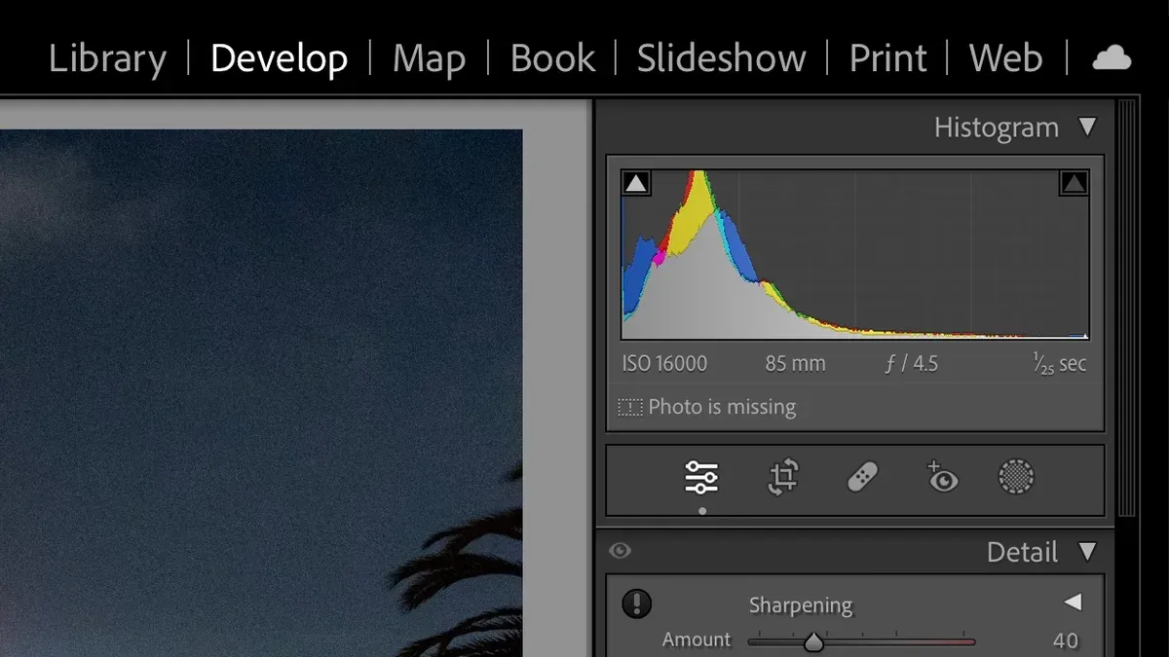Switch to the Print module
This screenshot has width=1169, height=657.
[x=886, y=58]
